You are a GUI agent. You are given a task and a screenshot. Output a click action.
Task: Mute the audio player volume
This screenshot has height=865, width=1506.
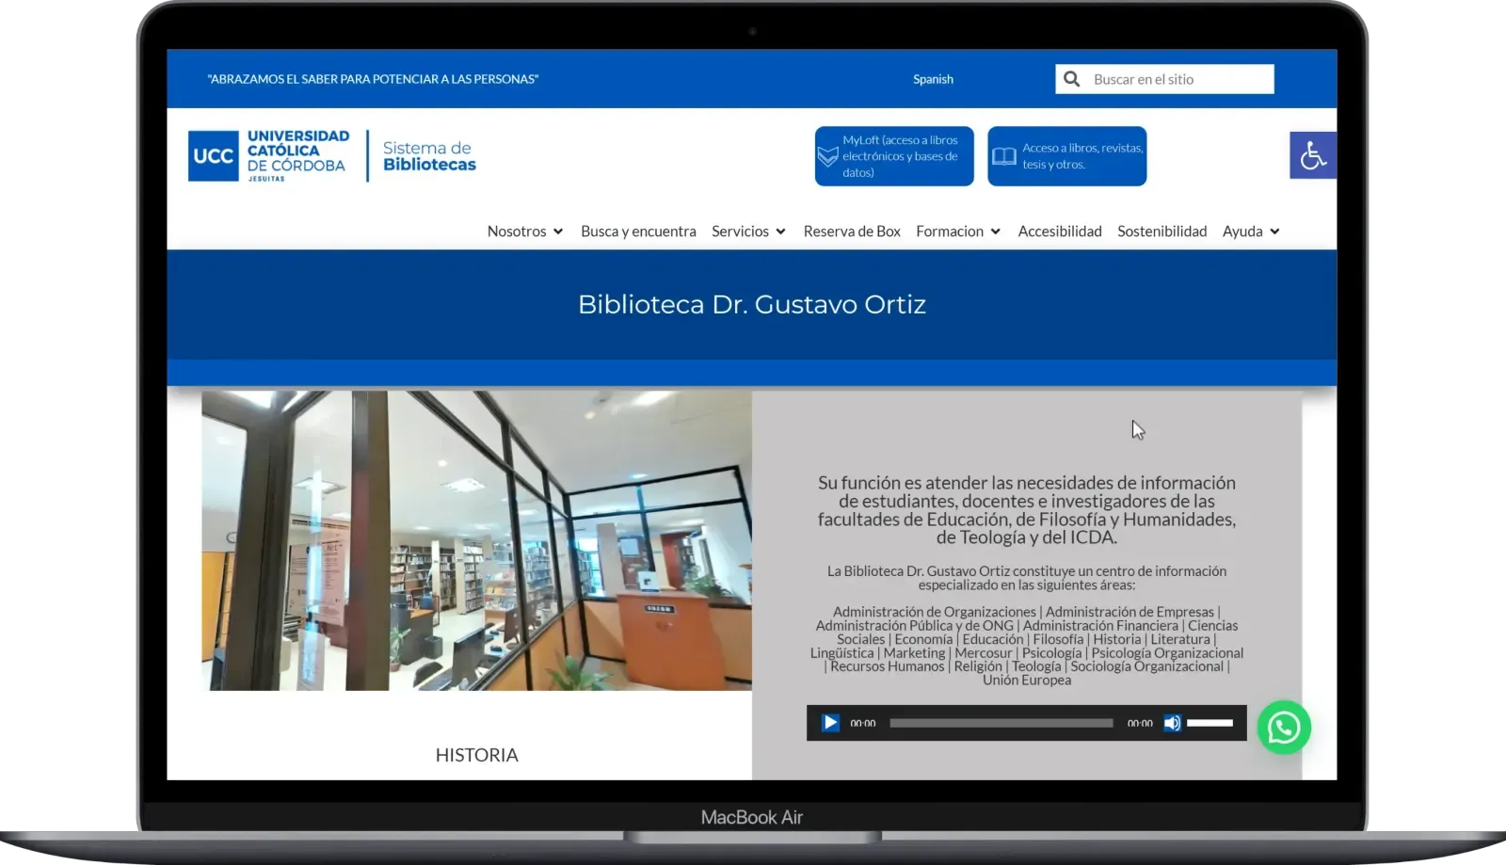(x=1172, y=723)
